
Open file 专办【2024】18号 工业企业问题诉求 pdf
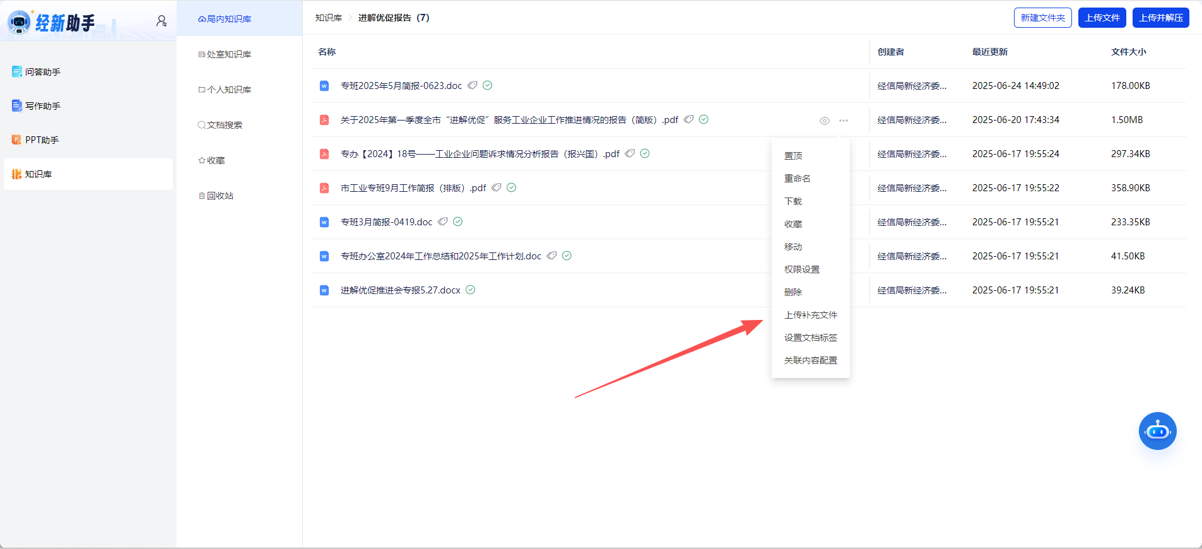coord(480,154)
